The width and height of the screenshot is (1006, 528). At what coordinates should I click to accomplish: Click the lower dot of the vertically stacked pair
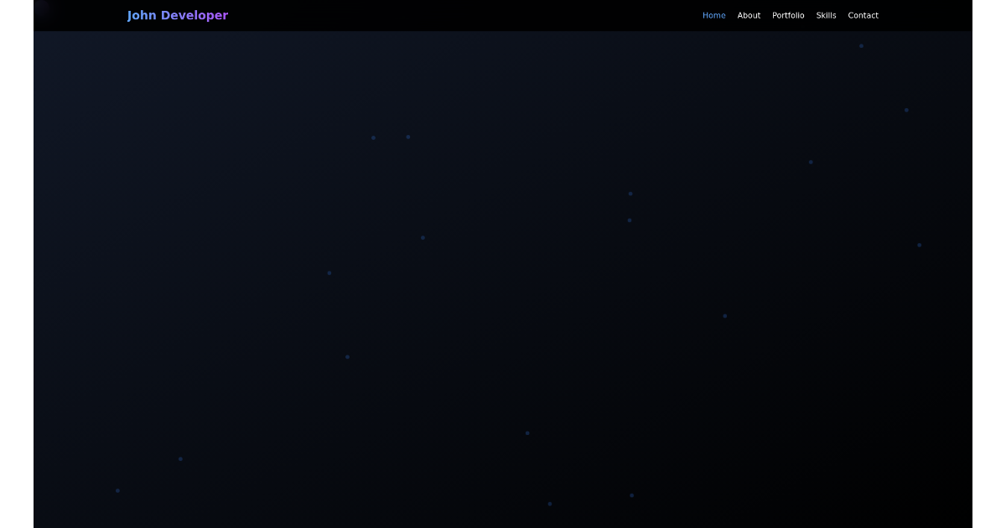630,220
